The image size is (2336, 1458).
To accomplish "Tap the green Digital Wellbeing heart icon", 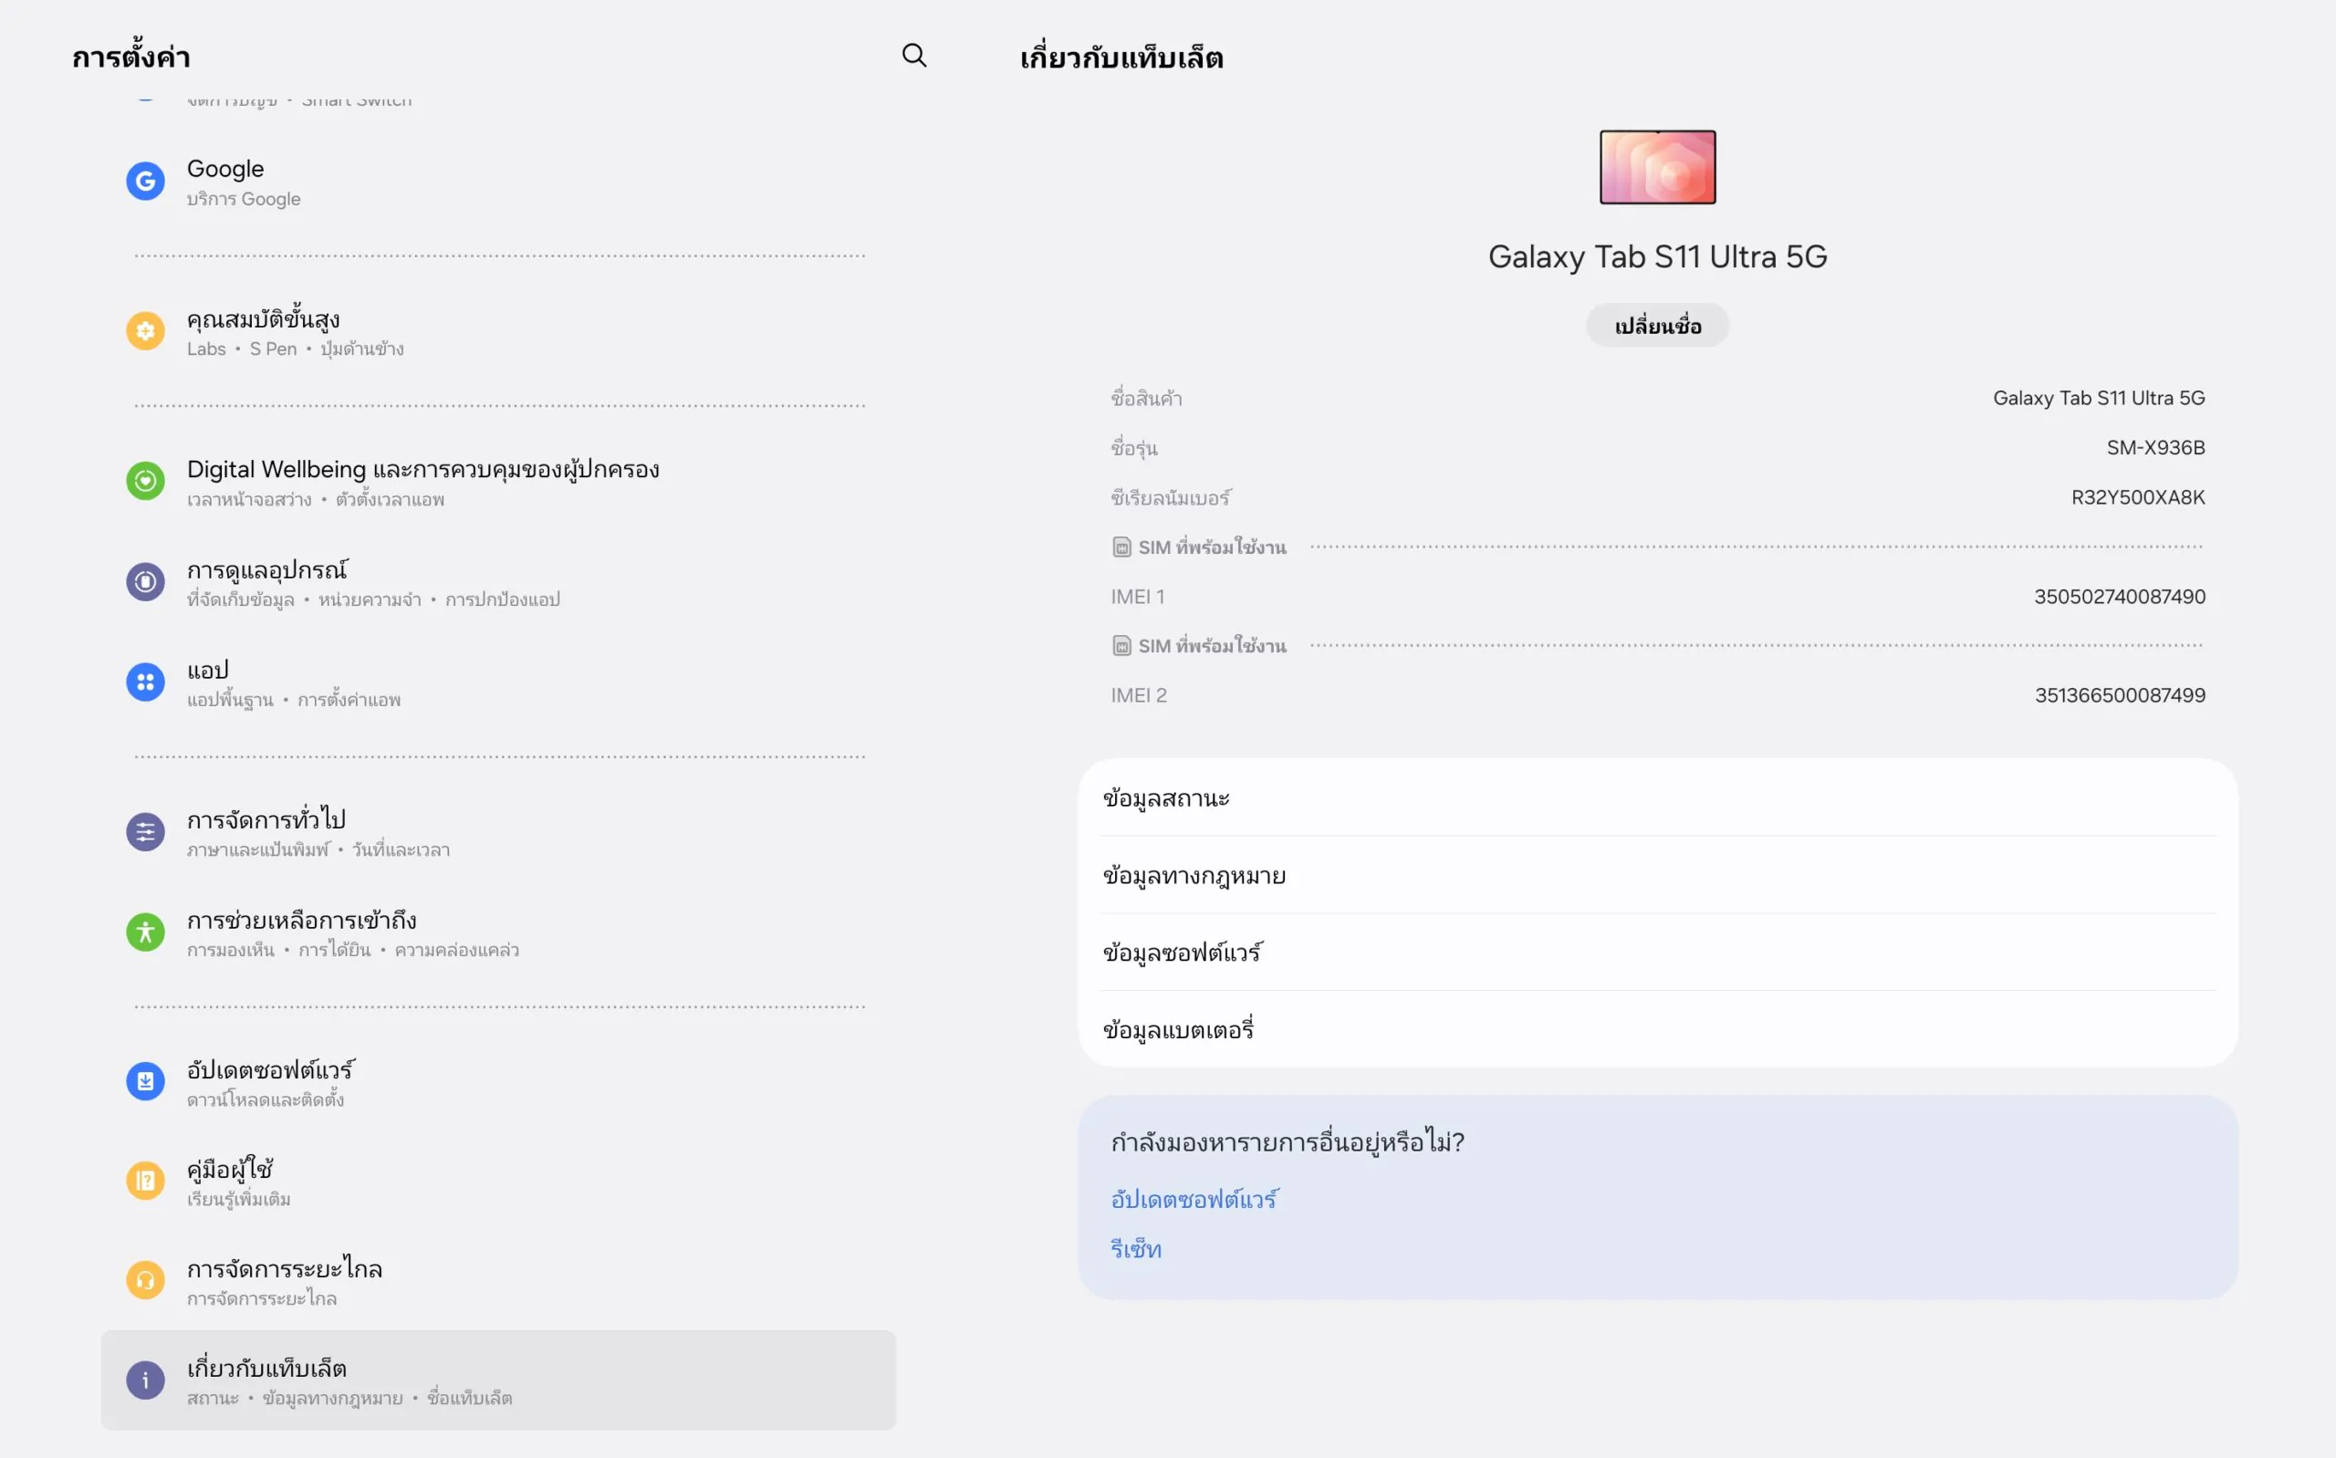I will point(146,480).
